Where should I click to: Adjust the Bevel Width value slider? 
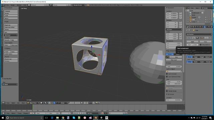193,45
